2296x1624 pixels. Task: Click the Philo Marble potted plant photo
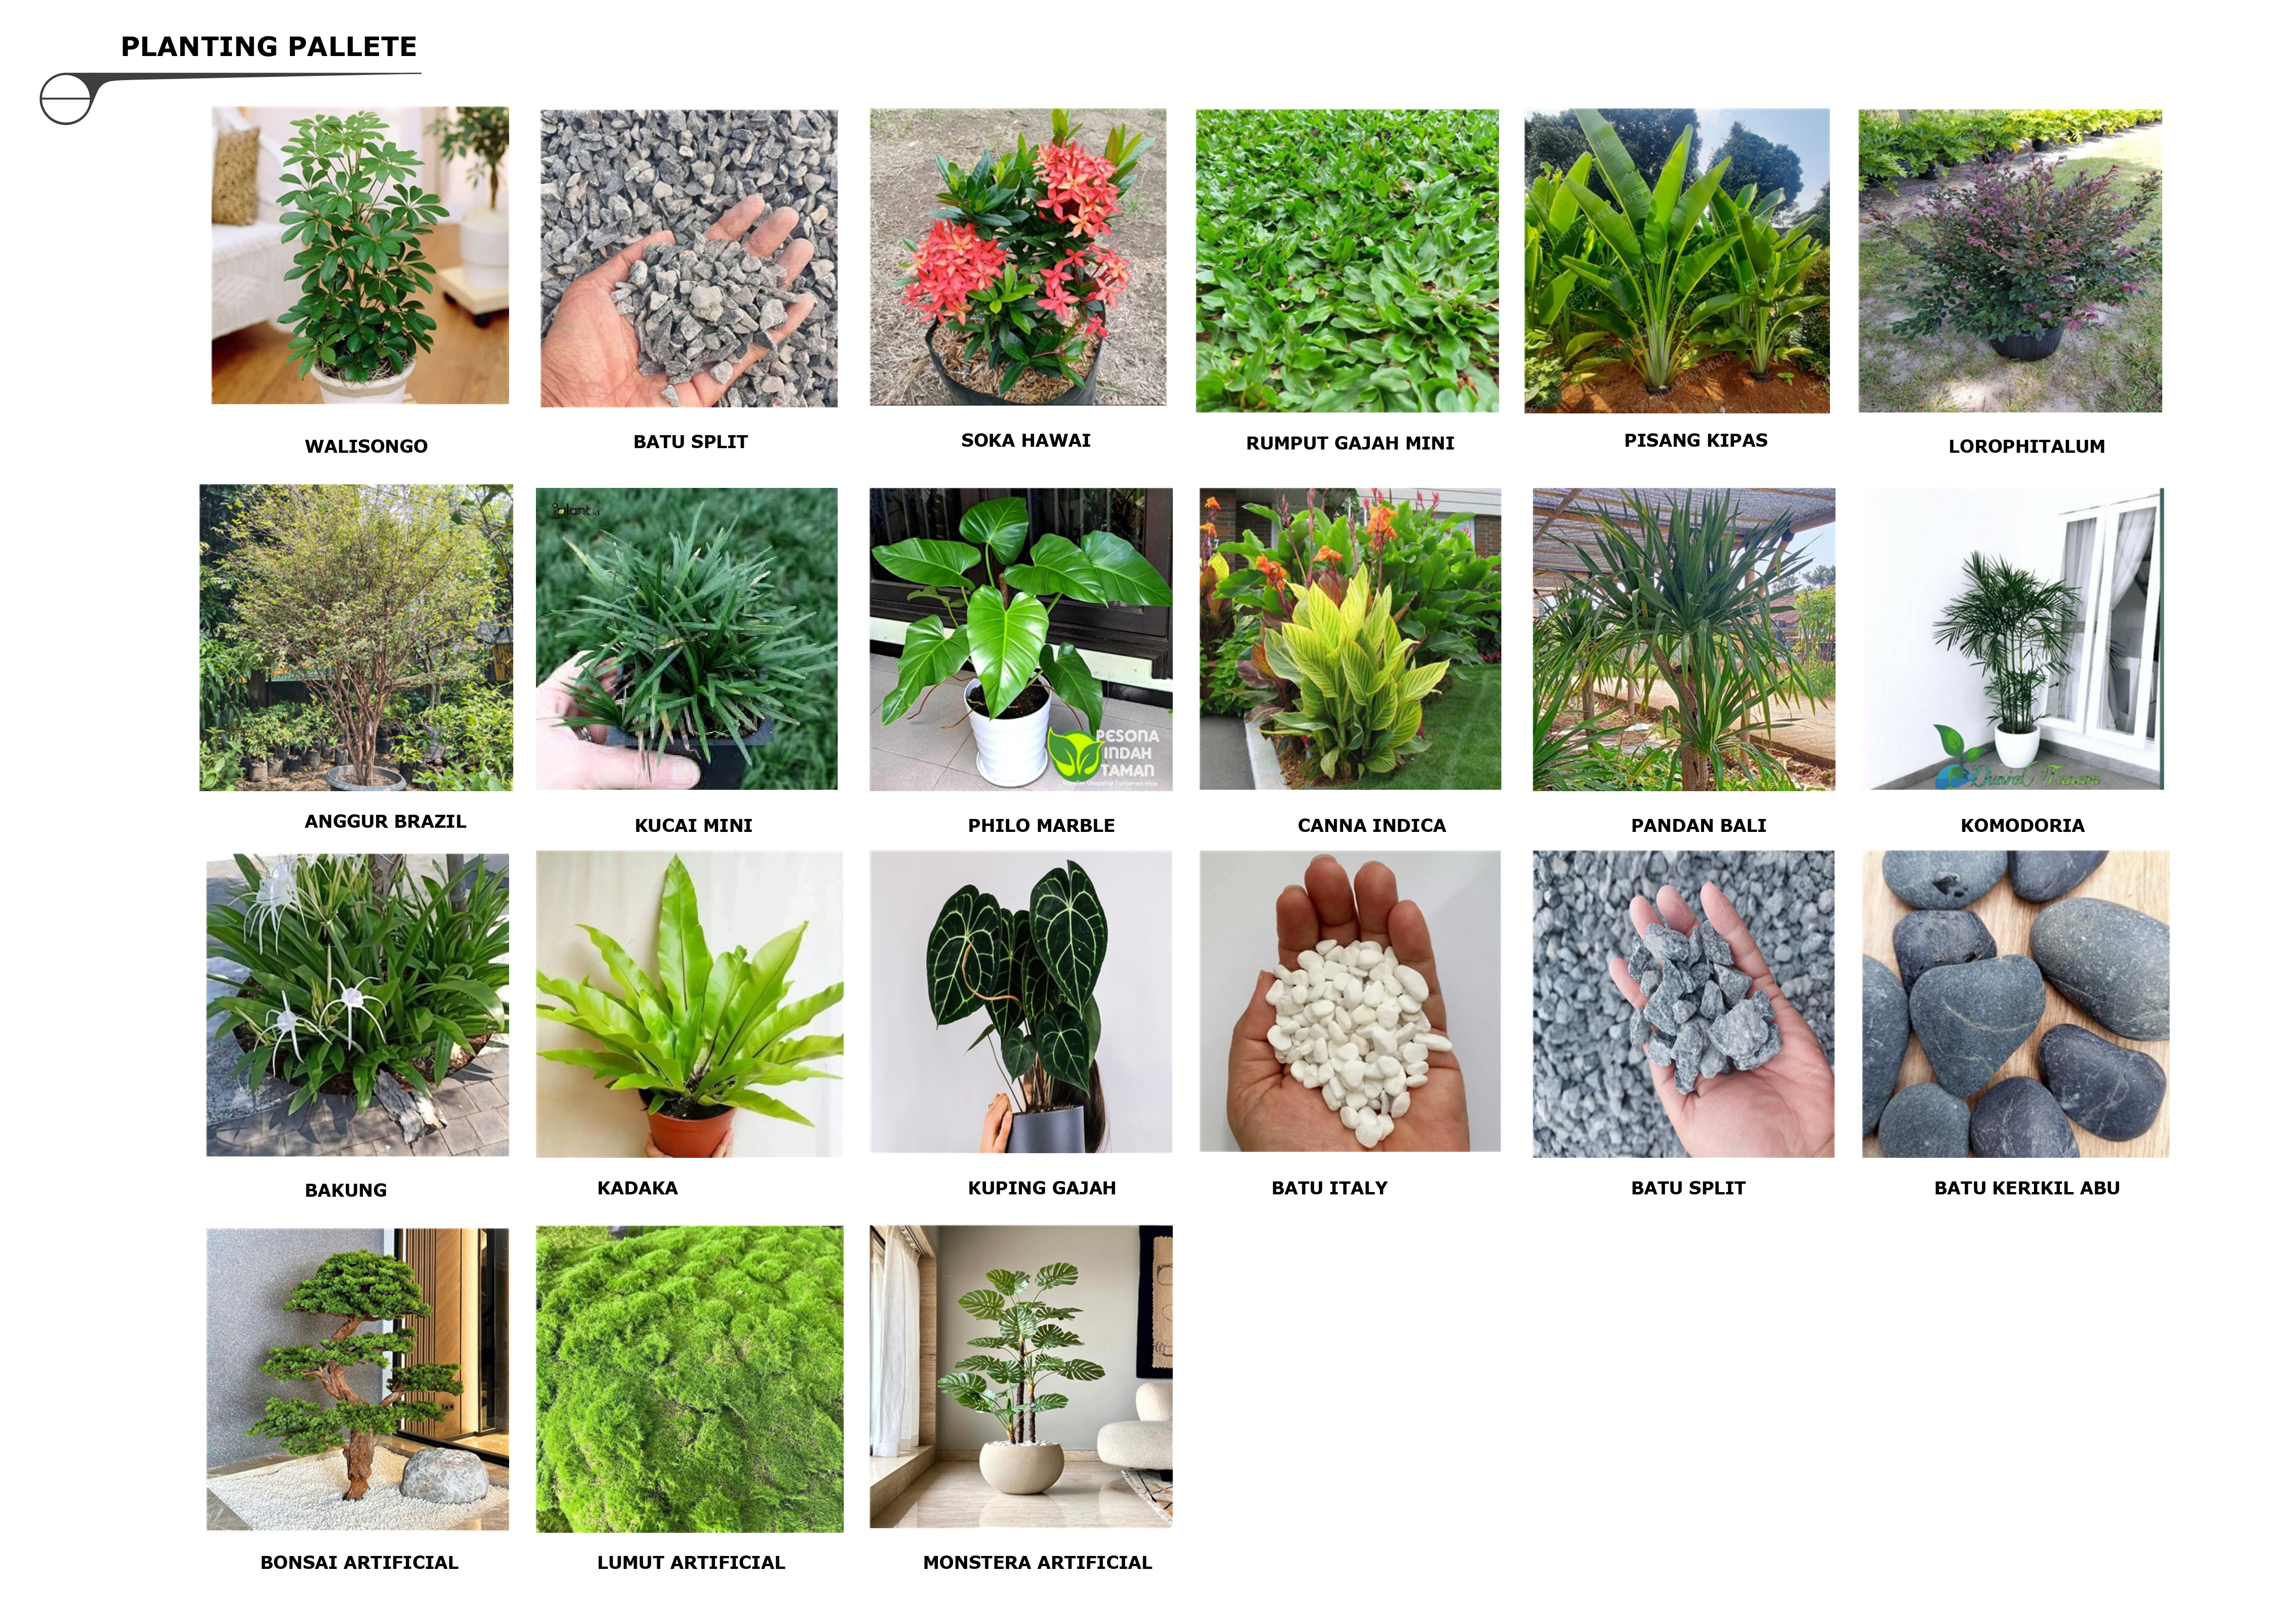coord(1021,640)
